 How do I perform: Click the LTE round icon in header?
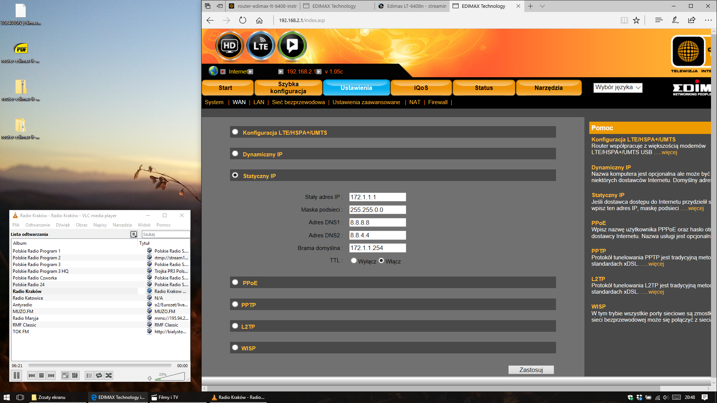(x=261, y=46)
